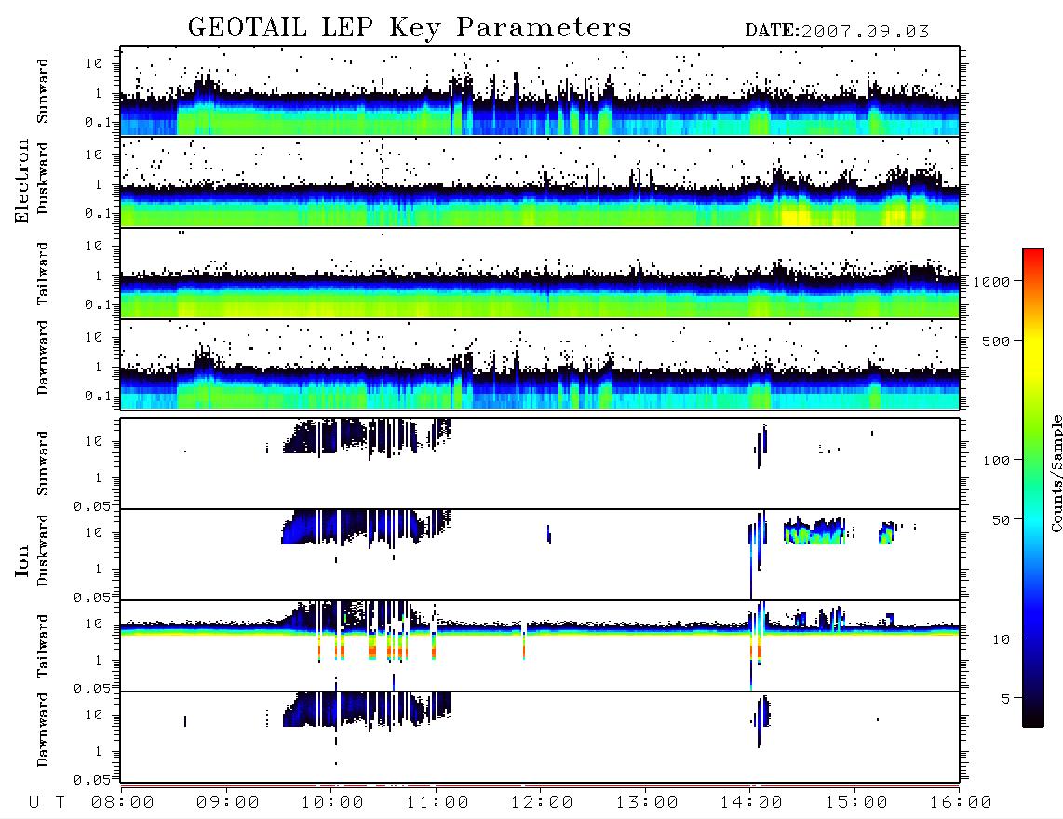Select the Ion Sunward panel label

click(x=42, y=463)
